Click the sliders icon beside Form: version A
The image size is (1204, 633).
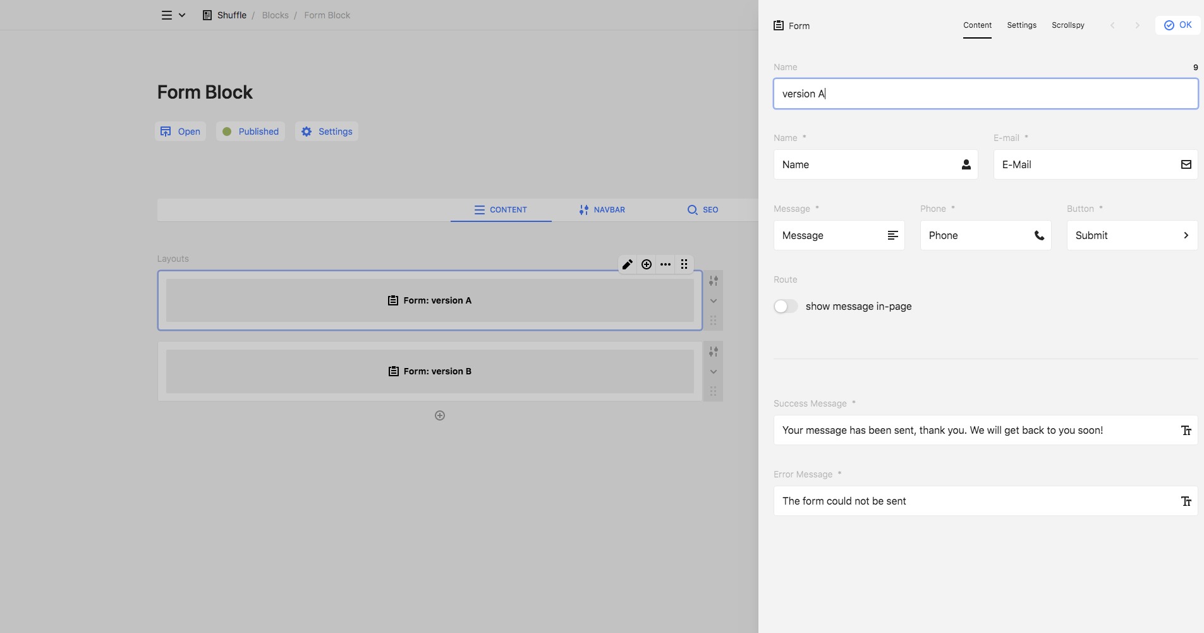click(714, 281)
